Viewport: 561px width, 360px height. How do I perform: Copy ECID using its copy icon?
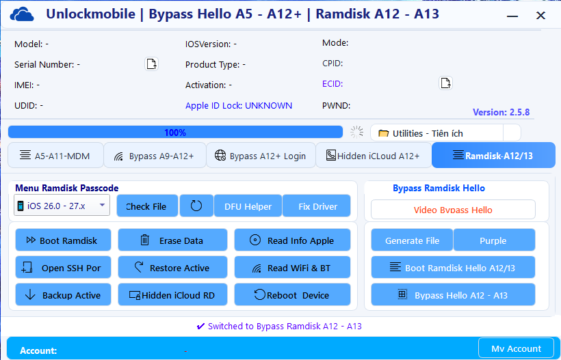coord(445,83)
